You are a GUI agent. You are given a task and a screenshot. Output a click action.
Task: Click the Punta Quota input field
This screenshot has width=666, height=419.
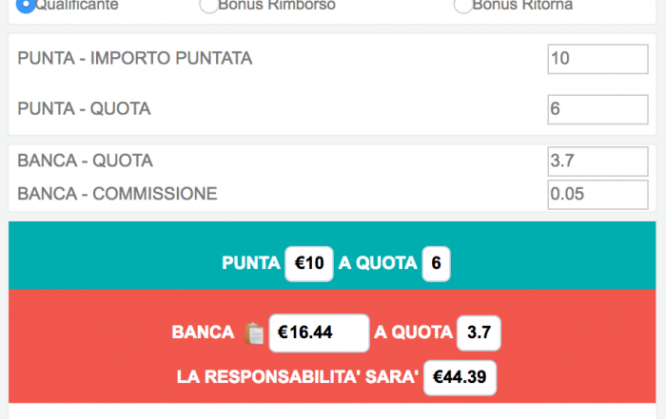[597, 109]
